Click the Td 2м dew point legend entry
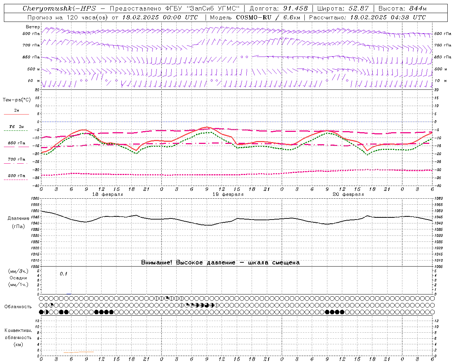 [x=17, y=127]
